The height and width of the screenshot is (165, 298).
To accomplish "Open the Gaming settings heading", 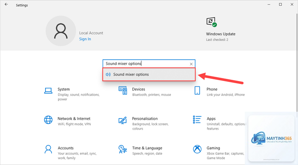I will pos(213,148).
